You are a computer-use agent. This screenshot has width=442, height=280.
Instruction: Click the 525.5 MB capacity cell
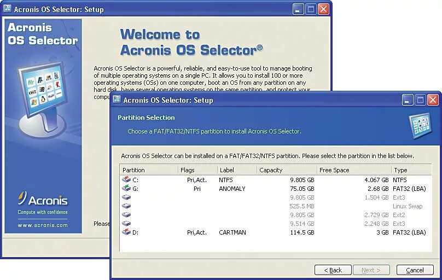click(x=301, y=206)
